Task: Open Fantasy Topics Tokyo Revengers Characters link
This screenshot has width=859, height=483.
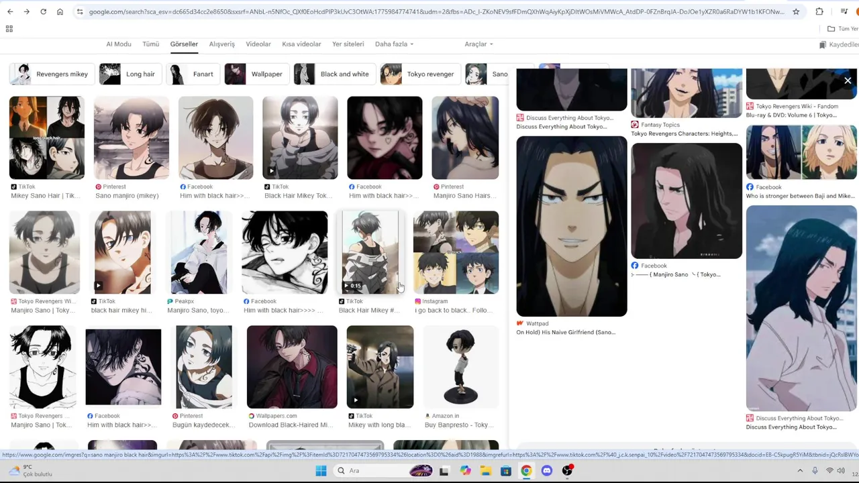Action: tap(684, 133)
